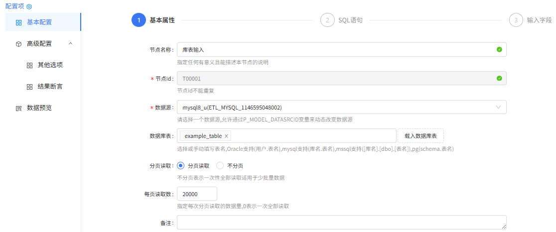Click the 数据源 select box value
Viewport: 556px width, 232px height.
(x=232, y=107)
